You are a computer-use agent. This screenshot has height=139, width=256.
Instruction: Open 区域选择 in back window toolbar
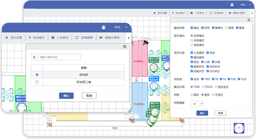pos(216,13)
